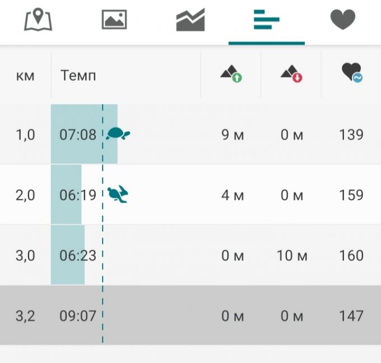
Task: Select the 06:23 pace bar
Action: point(68,255)
